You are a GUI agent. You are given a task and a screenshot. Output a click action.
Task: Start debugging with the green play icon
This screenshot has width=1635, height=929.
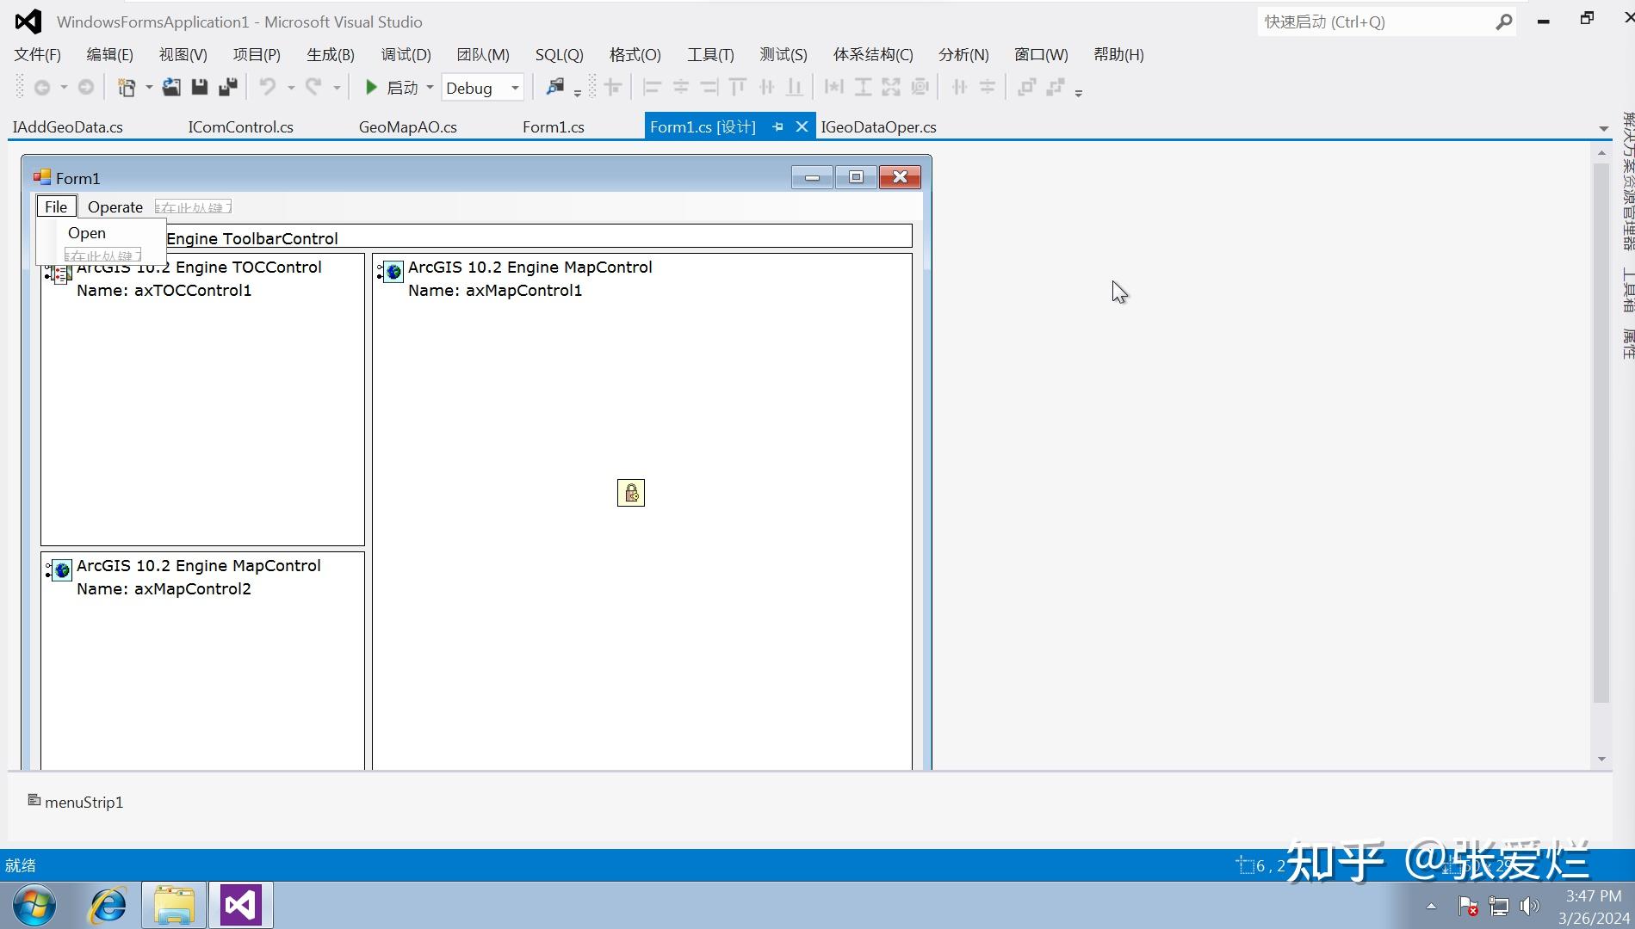pyautogui.click(x=371, y=88)
